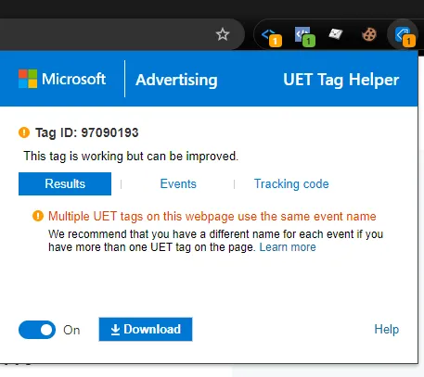This screenshot has width=424, height=377.
Task: Open the Tracking code tab
Action: [291, 183]
